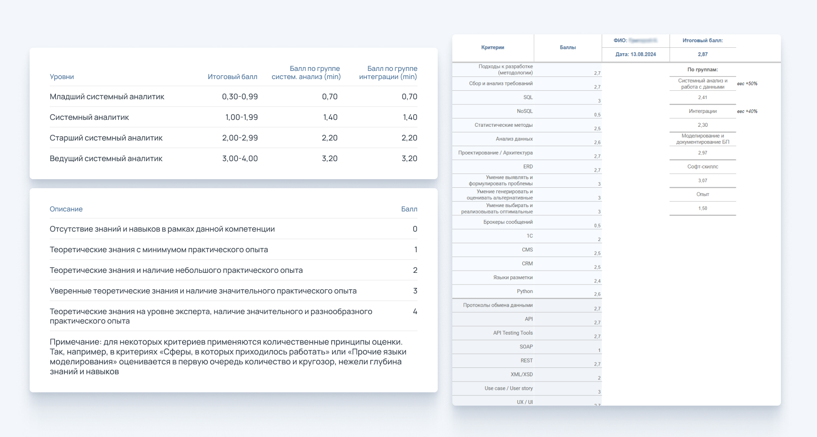Select 'Уверенные теоретические знания' description row
This screenshot has width=817, height=437.
point(234,291)
